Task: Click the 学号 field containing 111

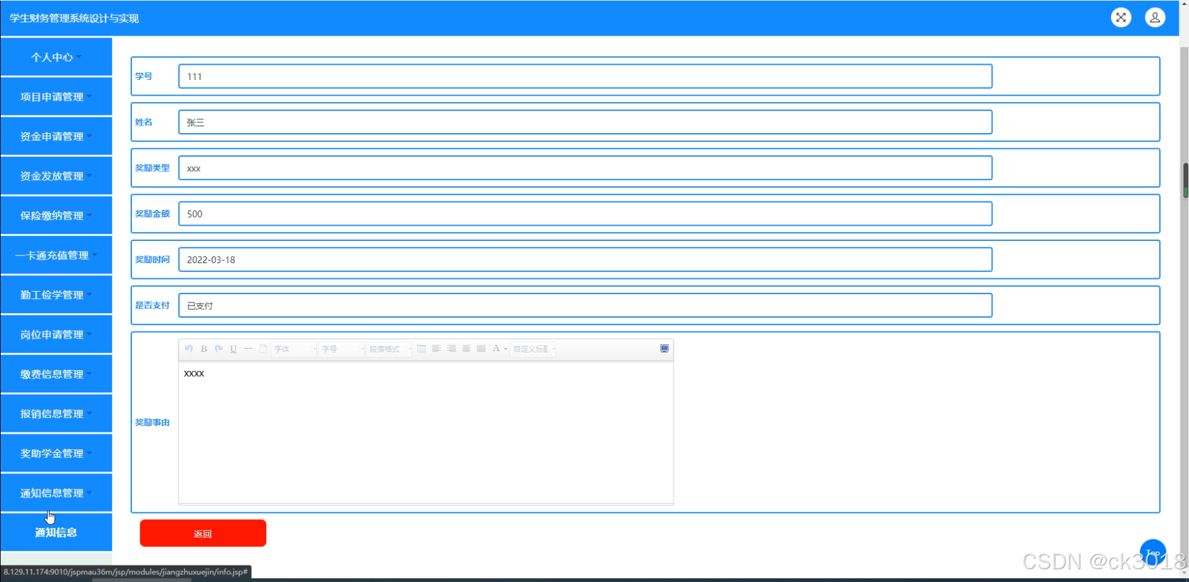Action: pos(585,76)
